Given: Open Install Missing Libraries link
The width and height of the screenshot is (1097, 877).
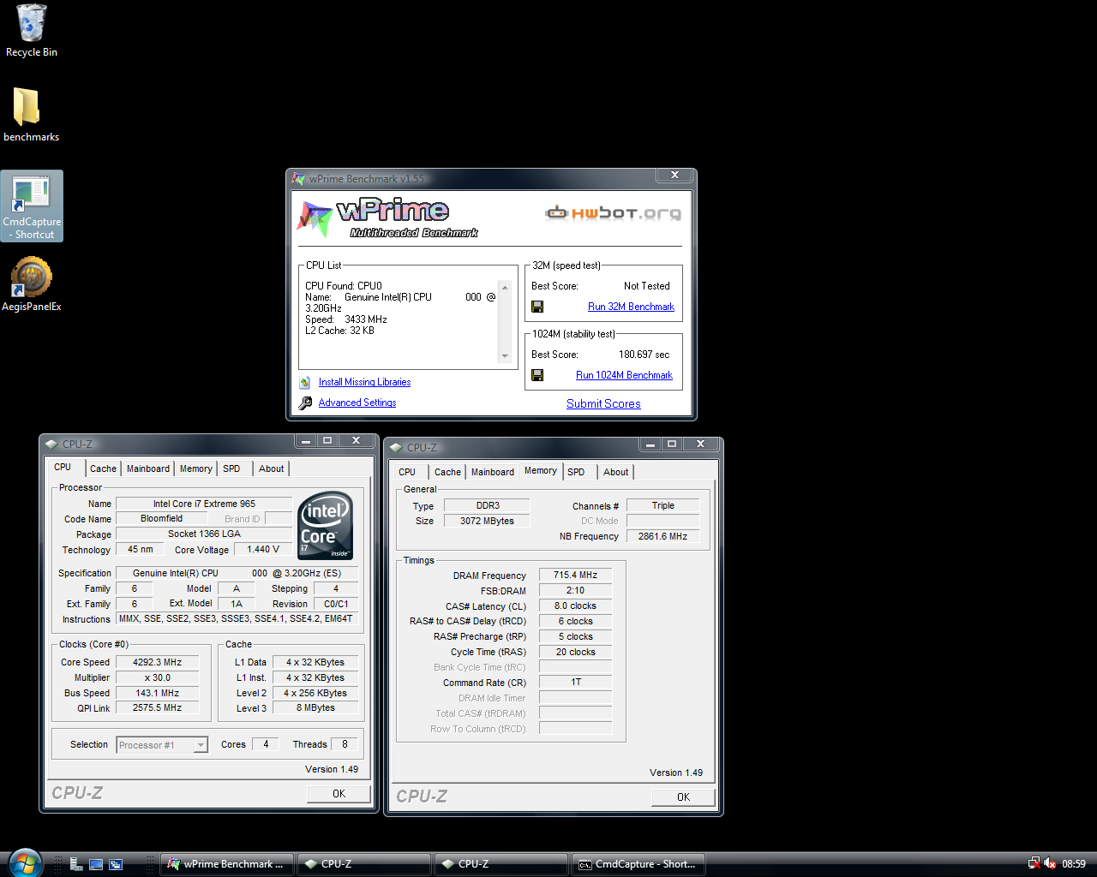Looking at the screenshot, I should [364, 382].
